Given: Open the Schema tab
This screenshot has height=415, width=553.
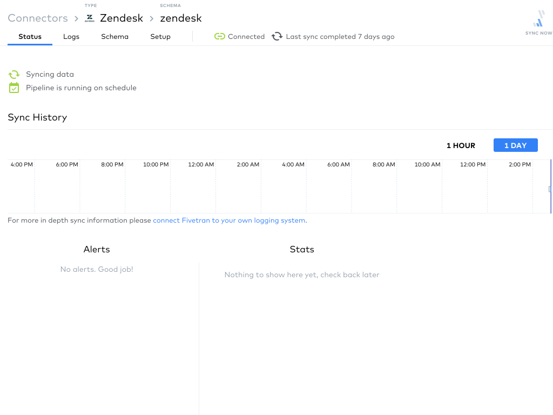Looking at the screenshot, I should 114,36.
